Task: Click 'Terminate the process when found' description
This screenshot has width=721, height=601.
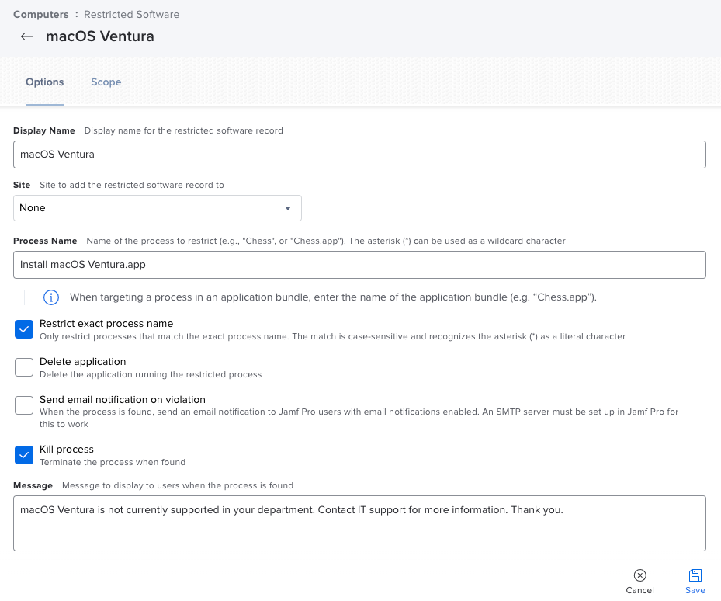Action: (113, 462)
